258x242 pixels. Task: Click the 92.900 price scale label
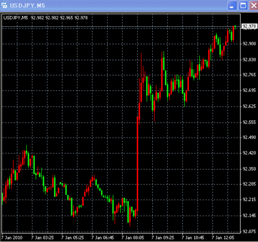249,44
